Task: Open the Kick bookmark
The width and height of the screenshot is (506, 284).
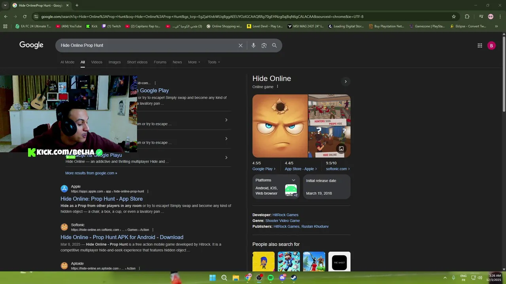Action: 92,26
